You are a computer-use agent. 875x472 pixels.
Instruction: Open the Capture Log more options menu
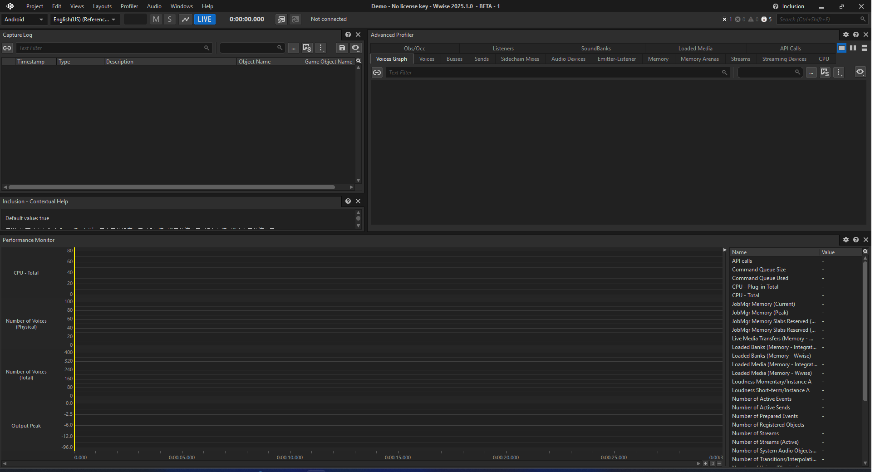pos(321,48)
